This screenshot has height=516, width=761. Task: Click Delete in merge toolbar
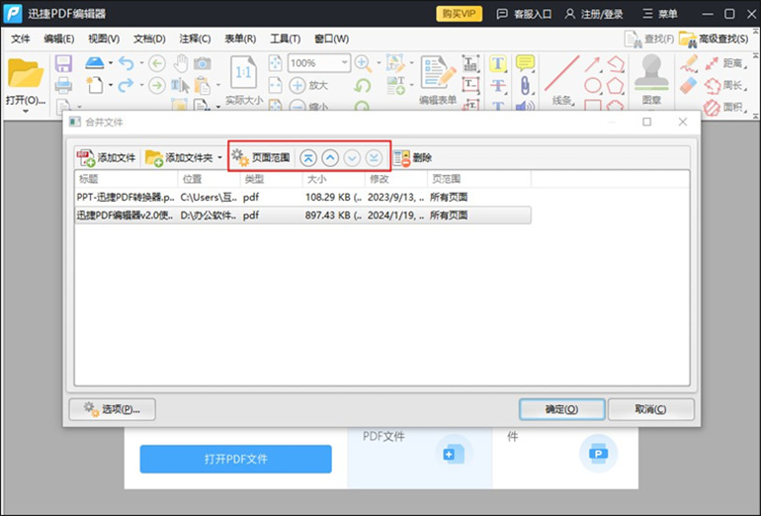pos(412,158)
